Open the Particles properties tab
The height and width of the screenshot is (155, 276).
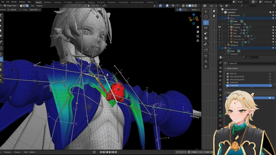coord(220,104)
